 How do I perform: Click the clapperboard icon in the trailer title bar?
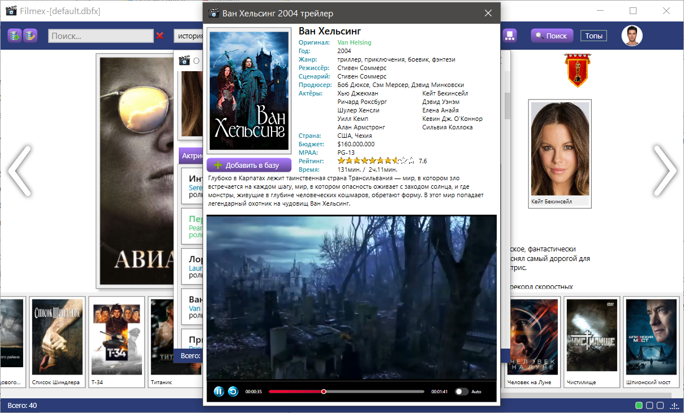[214, 13]
